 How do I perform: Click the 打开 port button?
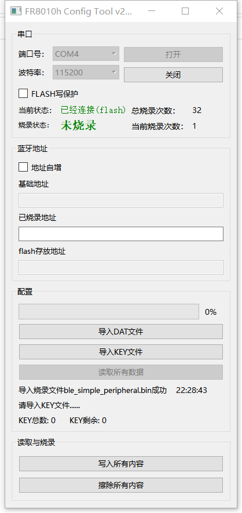(173, 54)
